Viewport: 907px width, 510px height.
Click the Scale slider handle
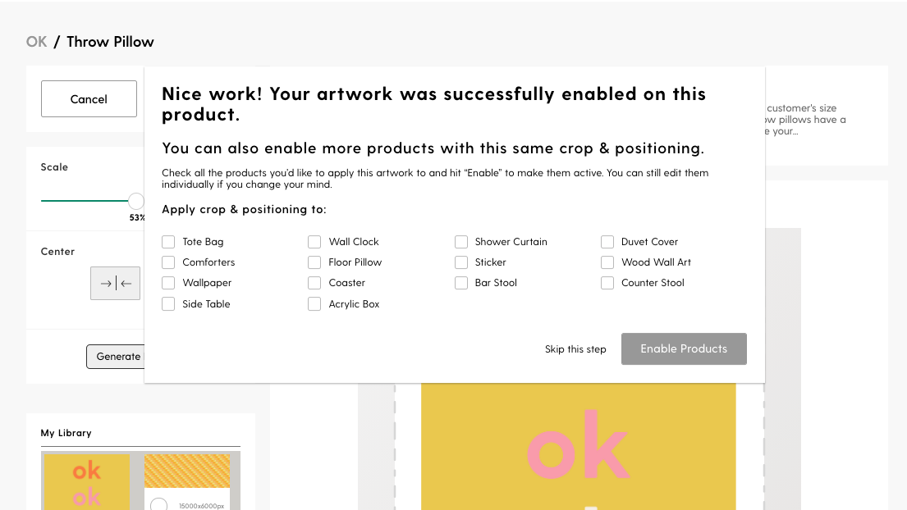click(136, 201)
